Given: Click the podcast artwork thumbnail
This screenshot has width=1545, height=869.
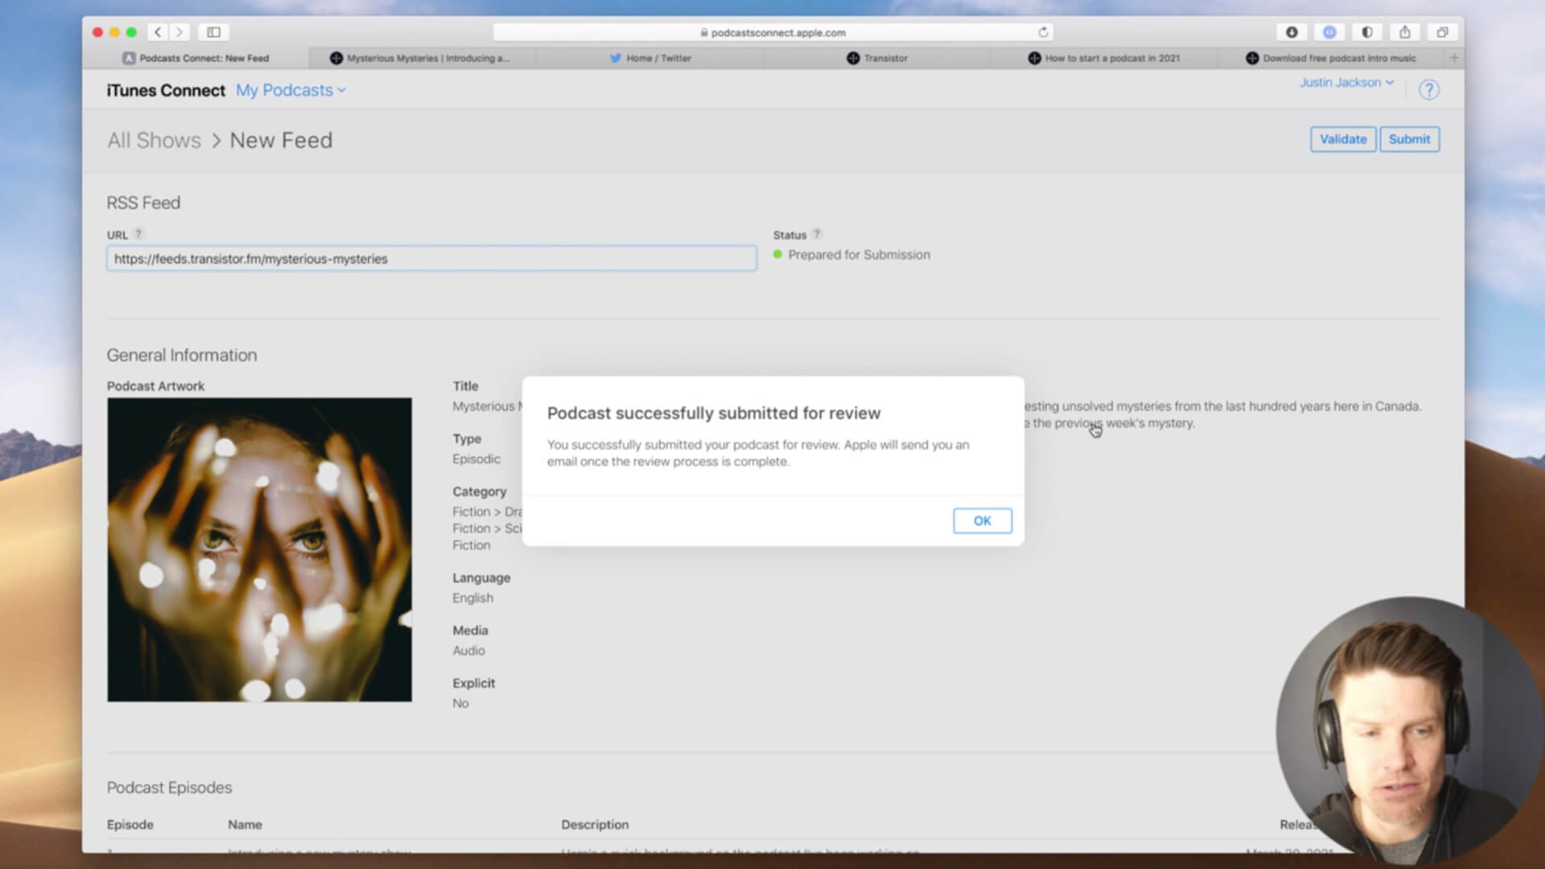Looking at the screenshot, I should pyautogui.click(x=259, y=550).
